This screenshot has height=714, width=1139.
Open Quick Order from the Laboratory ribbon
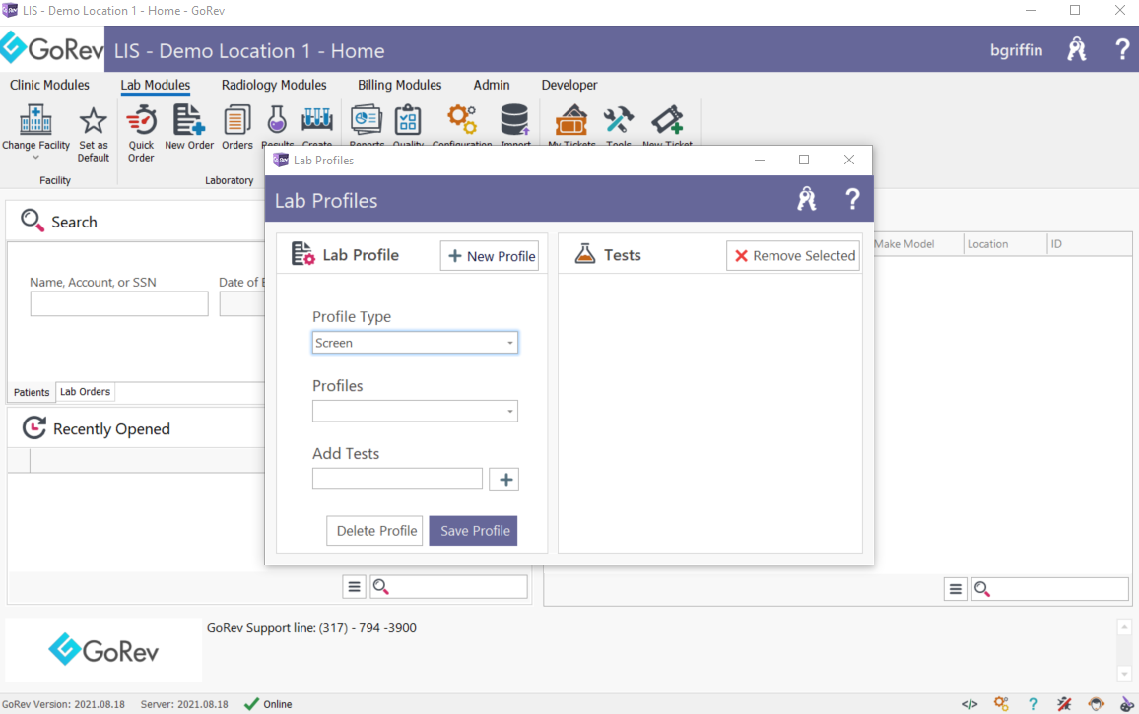tap(141, 120)
